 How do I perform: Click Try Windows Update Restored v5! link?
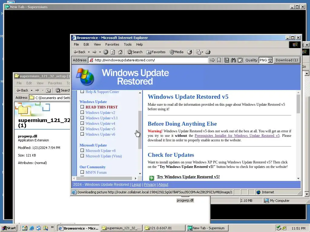pyautogui.click(x=188, y=177)
